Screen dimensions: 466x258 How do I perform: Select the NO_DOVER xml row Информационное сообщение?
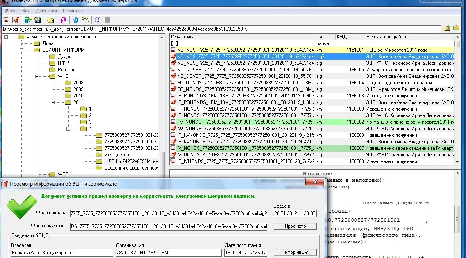[x=312, y=69]
